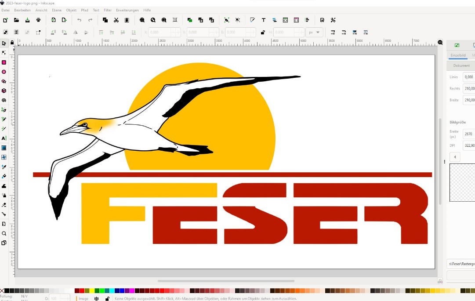Pick the red swatch from the palette
475x301 pixels.
(x=82, y=291)
